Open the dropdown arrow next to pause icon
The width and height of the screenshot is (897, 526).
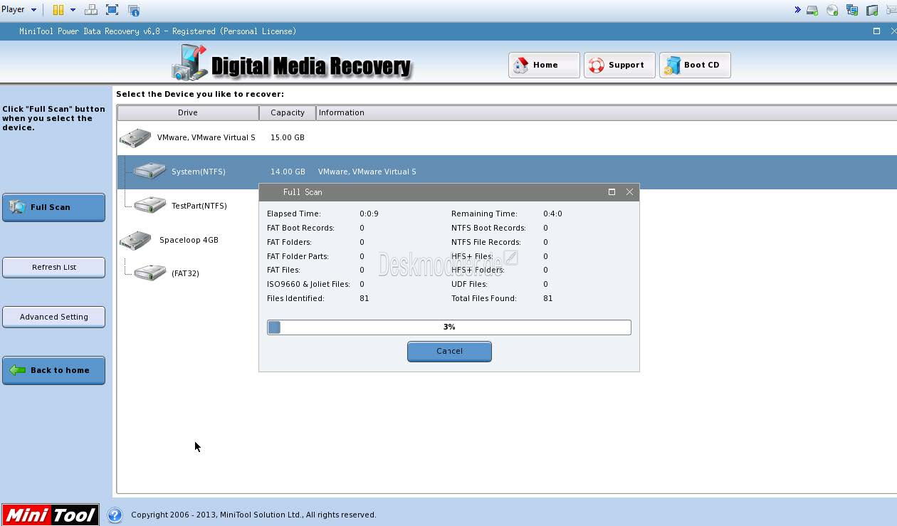pos(73,10)
